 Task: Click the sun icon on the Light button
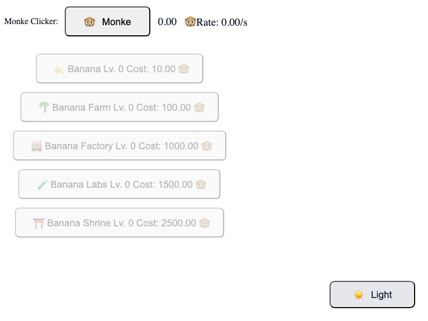358,295
